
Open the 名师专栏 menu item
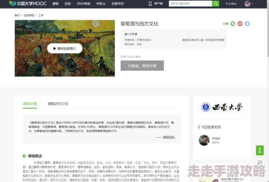pos(118,4)
